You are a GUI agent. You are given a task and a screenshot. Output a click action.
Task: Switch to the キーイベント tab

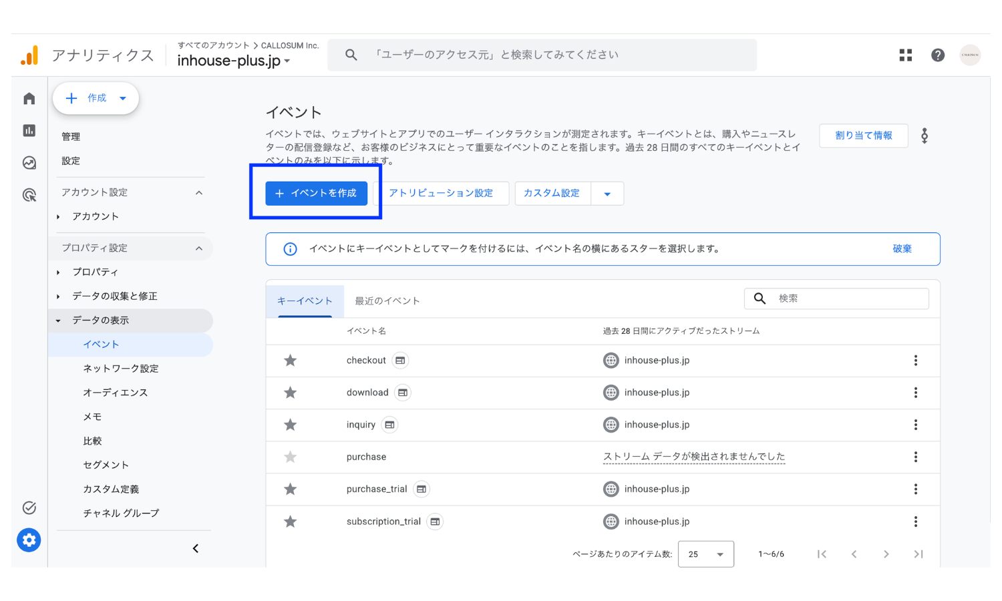click(x=305, y=301)
